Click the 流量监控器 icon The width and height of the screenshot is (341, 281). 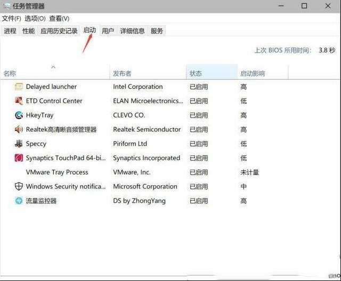point(19,201)
